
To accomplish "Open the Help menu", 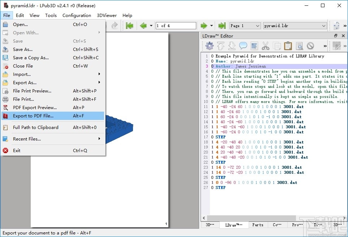I will [127, 15].
